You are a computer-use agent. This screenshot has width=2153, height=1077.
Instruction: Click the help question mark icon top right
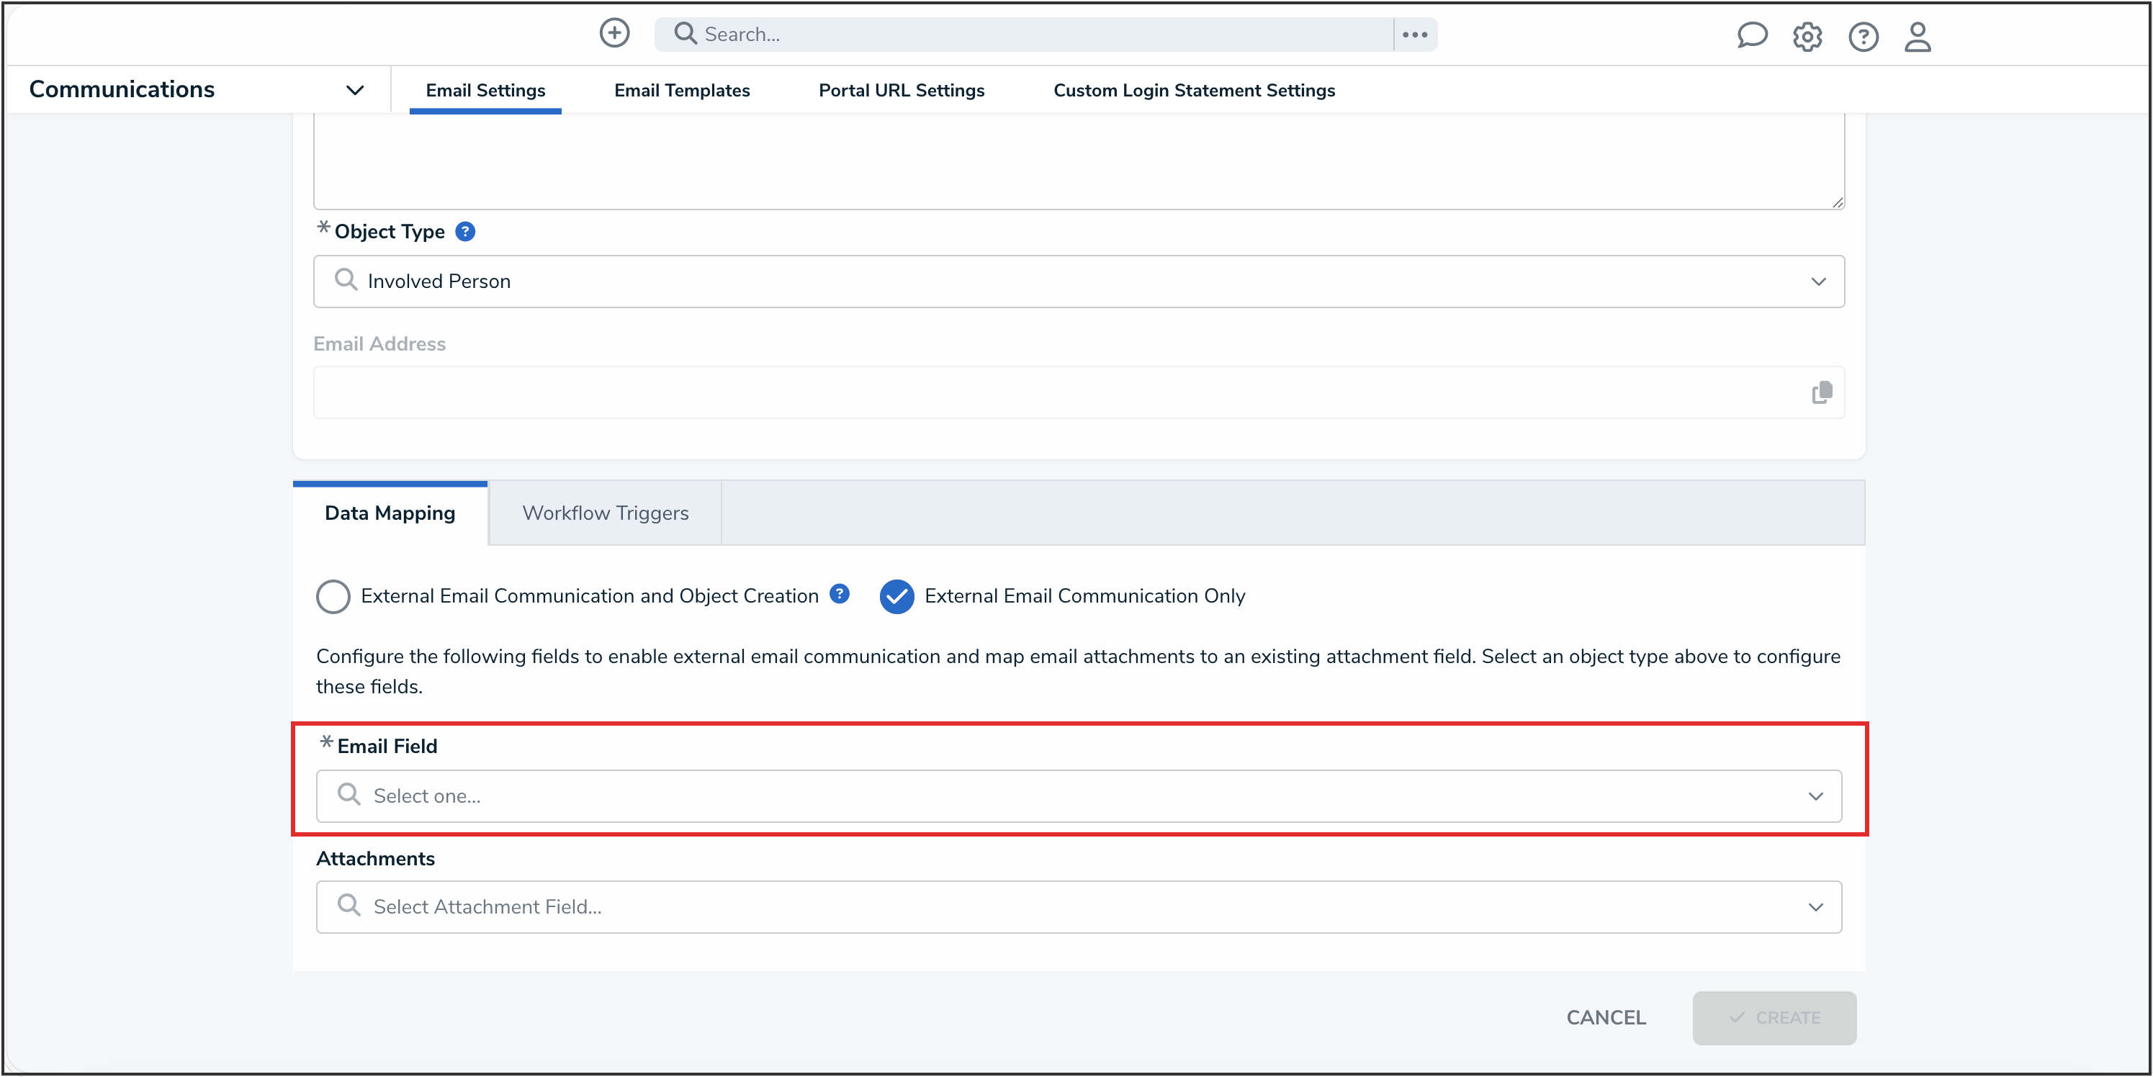[1863, 37]
